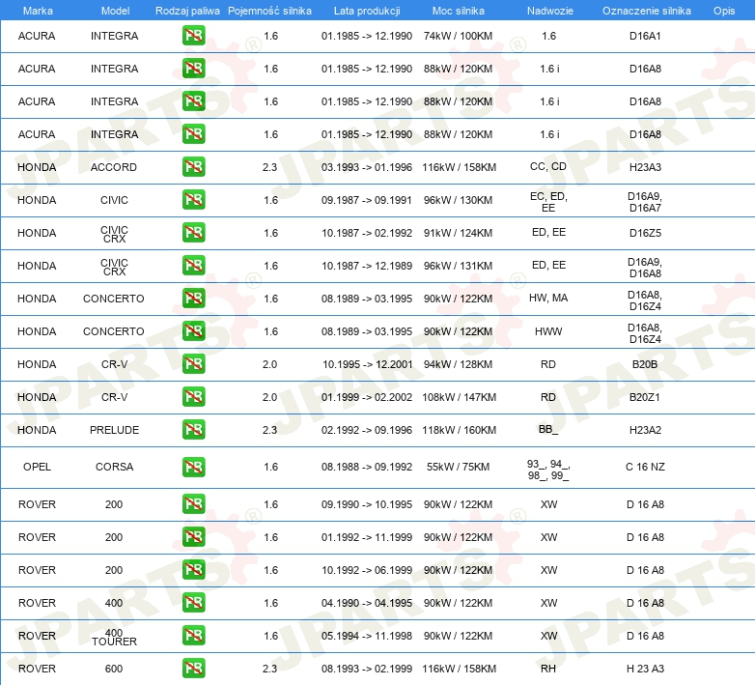This screenshot has height=685, width=755.
Task: Click the fuel icon in the ROVER 200 01.1992 row
Action: pyautogui.click(x=193, y=536)
